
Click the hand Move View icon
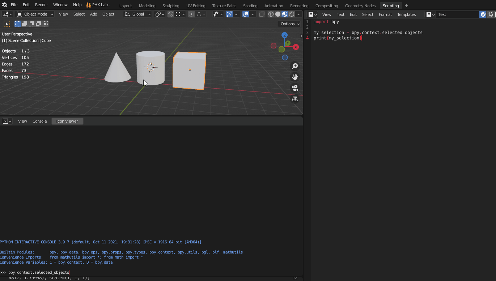[294, 77]
